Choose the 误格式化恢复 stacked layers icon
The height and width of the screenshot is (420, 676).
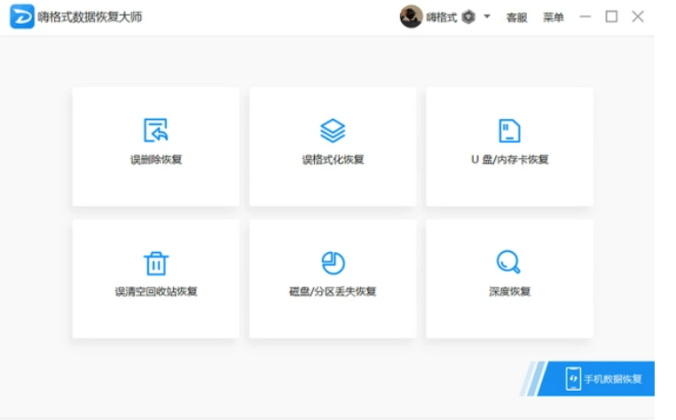(x=333, y=131)
